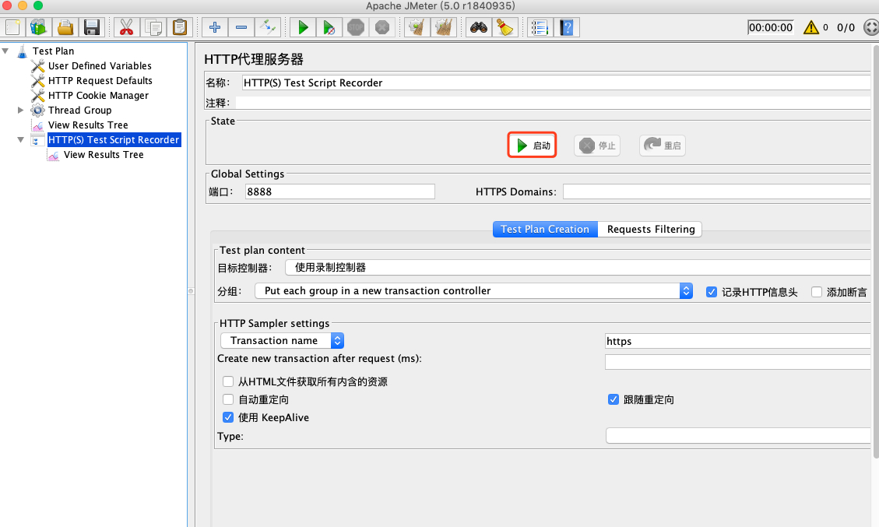The width and height of the screenshot is (879, 527).
Task: Click Start no pauses icon
Action: (x=329, y=27)
